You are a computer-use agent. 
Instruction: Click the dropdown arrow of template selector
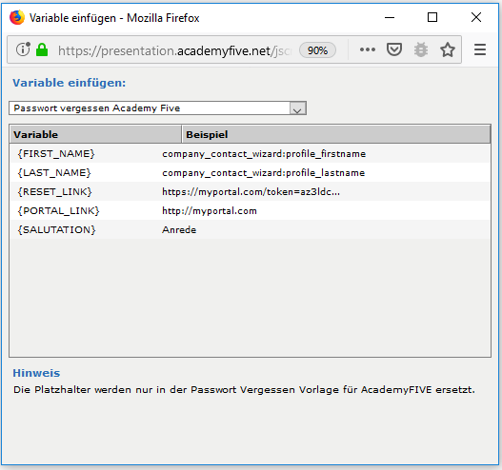[x=297, y=108]
